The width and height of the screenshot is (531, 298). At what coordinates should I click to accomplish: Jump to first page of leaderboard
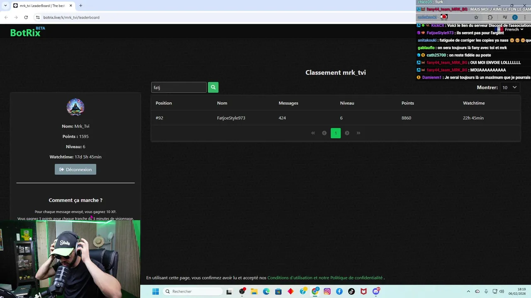[x=313, y=133]
